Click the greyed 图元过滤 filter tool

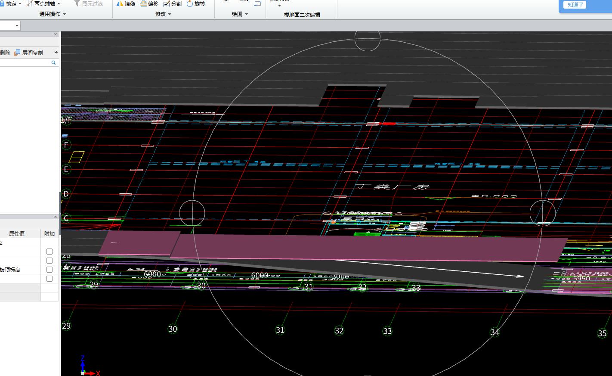click(88, 3)
